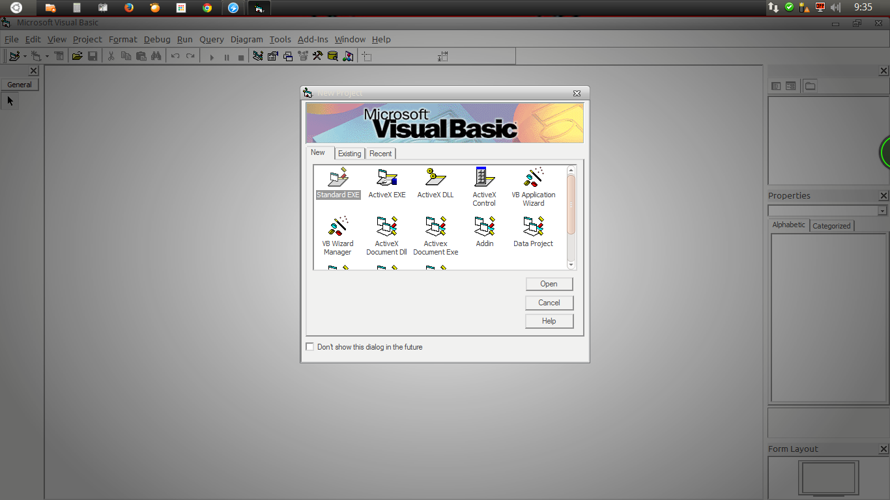Open the Debug menu
Screen dimensions: 890x500
[x=157, y=39]
